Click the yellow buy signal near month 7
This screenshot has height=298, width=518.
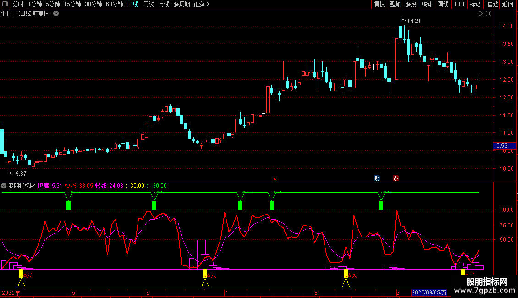205,274
